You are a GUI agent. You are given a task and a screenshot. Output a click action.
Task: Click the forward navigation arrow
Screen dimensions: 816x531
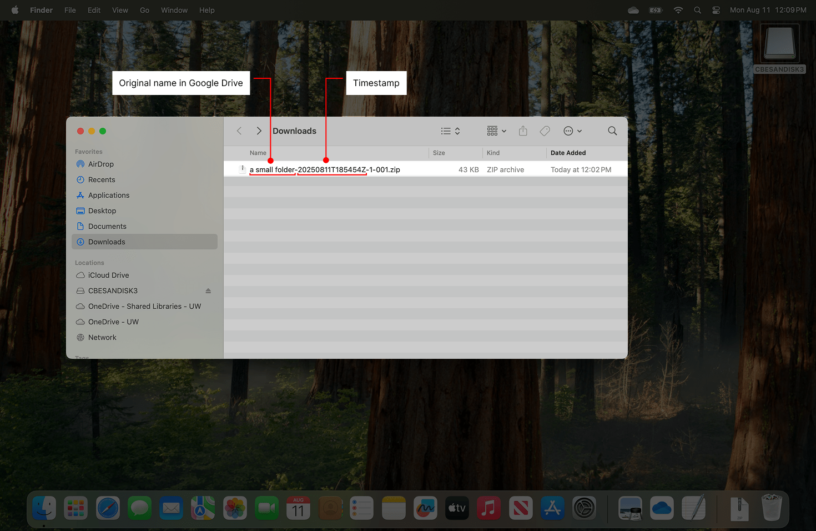coord(259,131)
